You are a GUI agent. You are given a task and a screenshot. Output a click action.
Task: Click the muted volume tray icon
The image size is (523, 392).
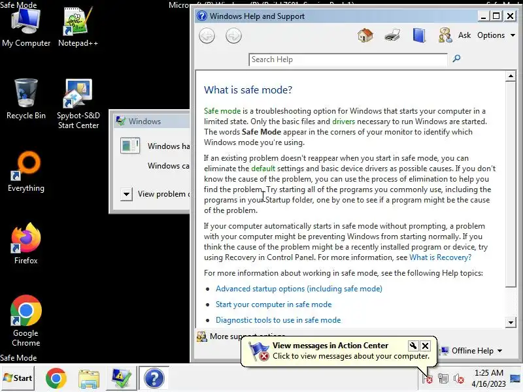(459, 379)
